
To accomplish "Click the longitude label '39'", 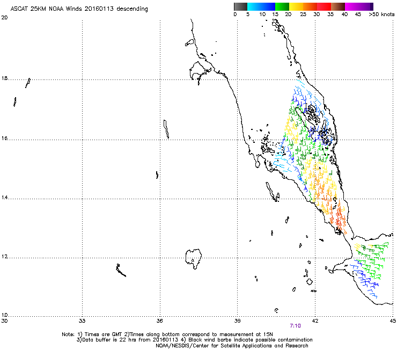I will (x=237, y=321).
